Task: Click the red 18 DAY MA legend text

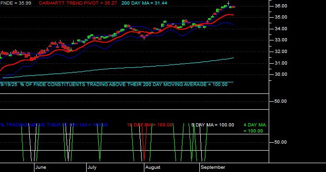Action: coord(149,125)
